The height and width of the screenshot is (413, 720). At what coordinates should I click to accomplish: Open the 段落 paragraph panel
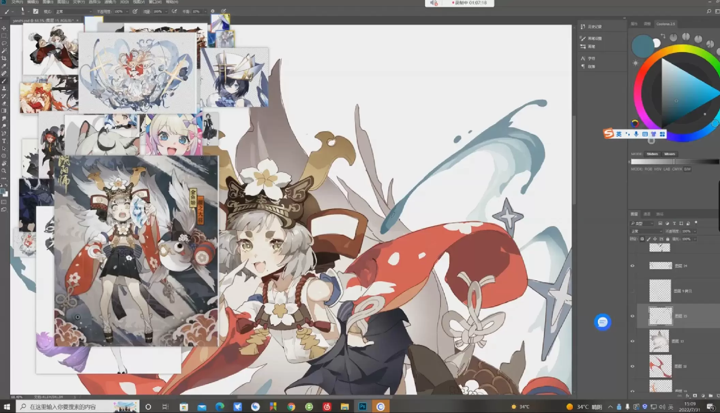point(587,67)
